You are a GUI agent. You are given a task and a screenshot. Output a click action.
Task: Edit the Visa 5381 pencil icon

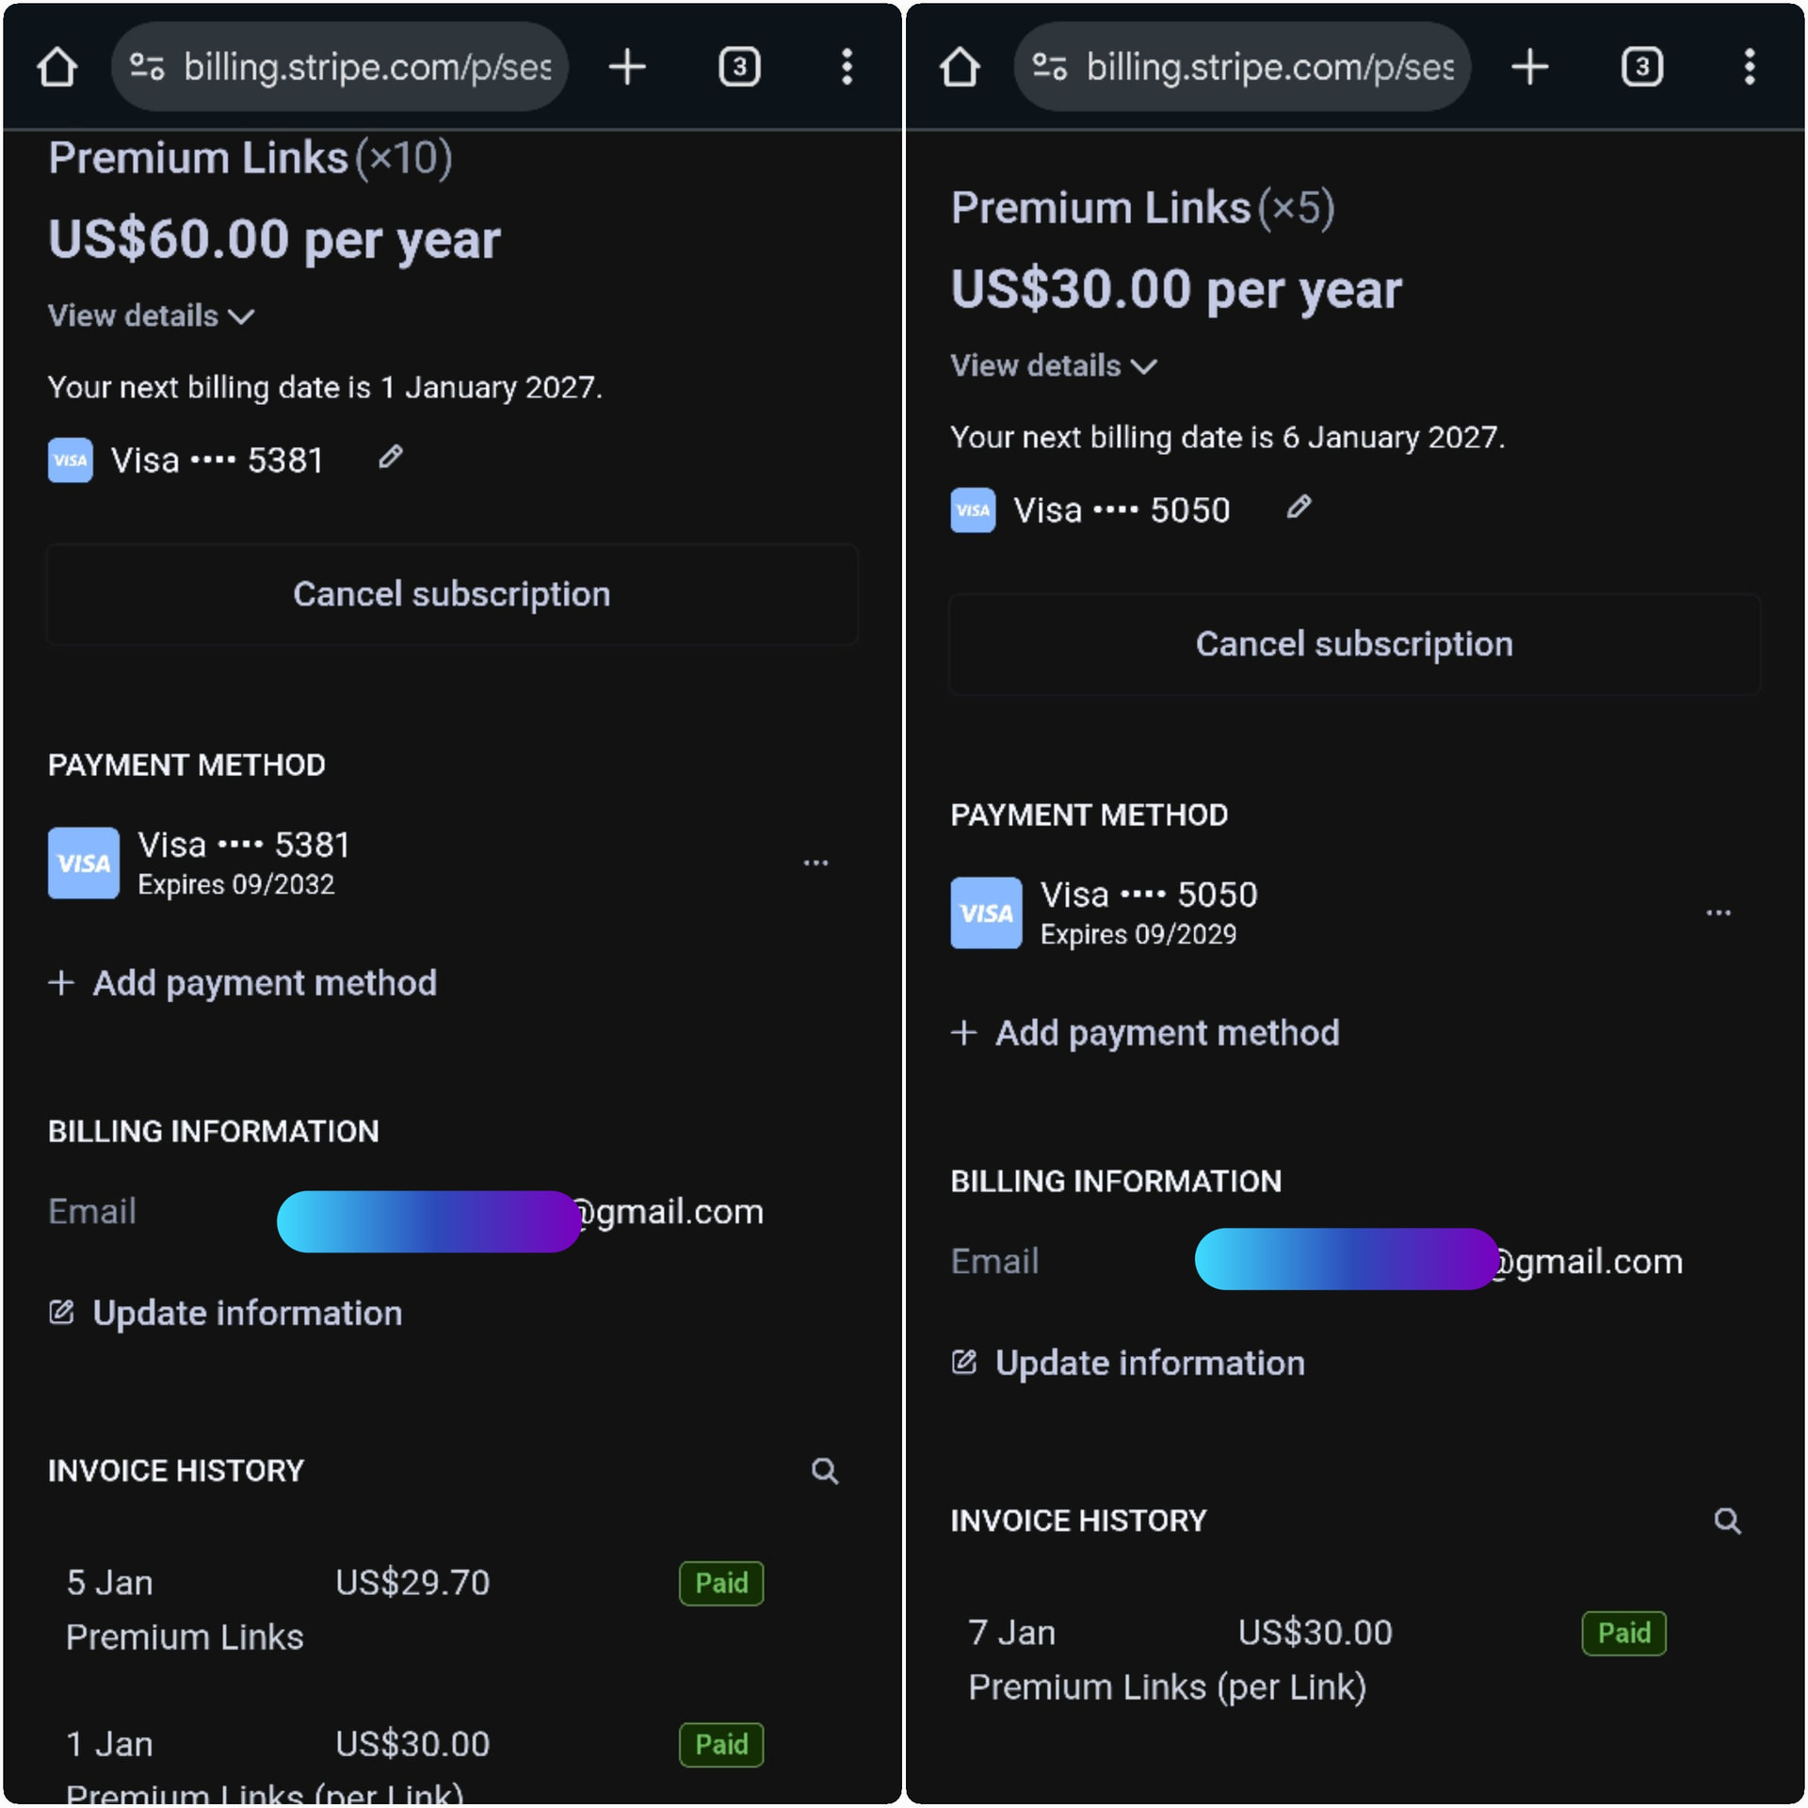[x=391, y=458]
